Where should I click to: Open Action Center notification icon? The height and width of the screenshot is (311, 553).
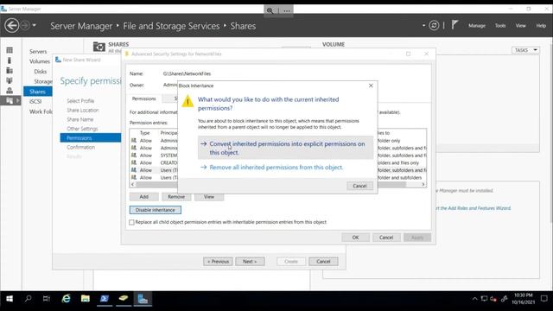(x=543, y=299)
